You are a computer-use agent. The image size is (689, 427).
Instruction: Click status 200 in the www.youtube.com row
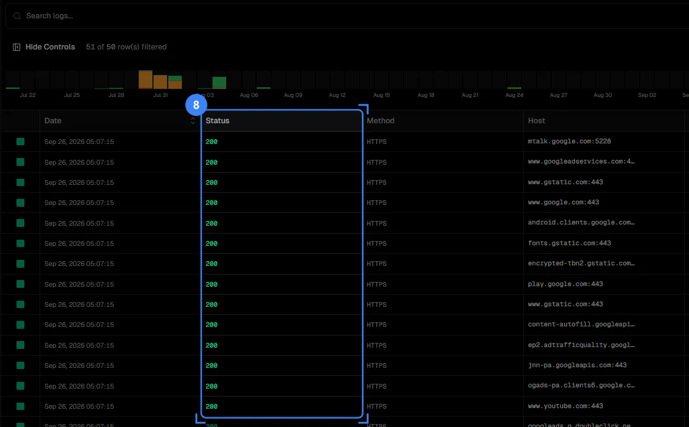[212, 406]
